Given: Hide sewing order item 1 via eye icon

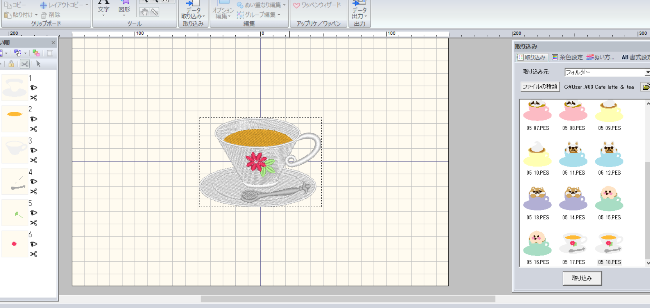Looking at the screenshot, I should [x=34, y=88].
